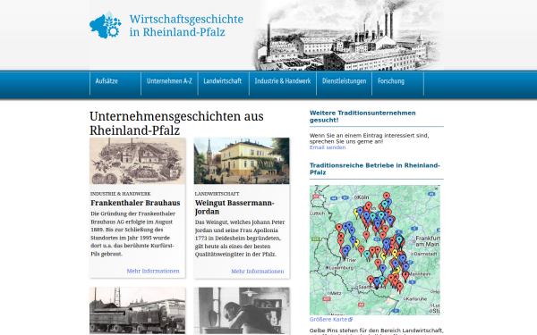The height and width of the screenshot is (335, 537).
Task: Click the Weingut Bassermann-Jordan painting thumbnail
Action: (x=242, y=161)
